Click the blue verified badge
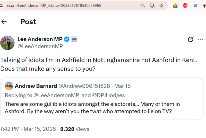Image resolution: width=206 pixels, height=138 pixels. click(x=67, y=39)
